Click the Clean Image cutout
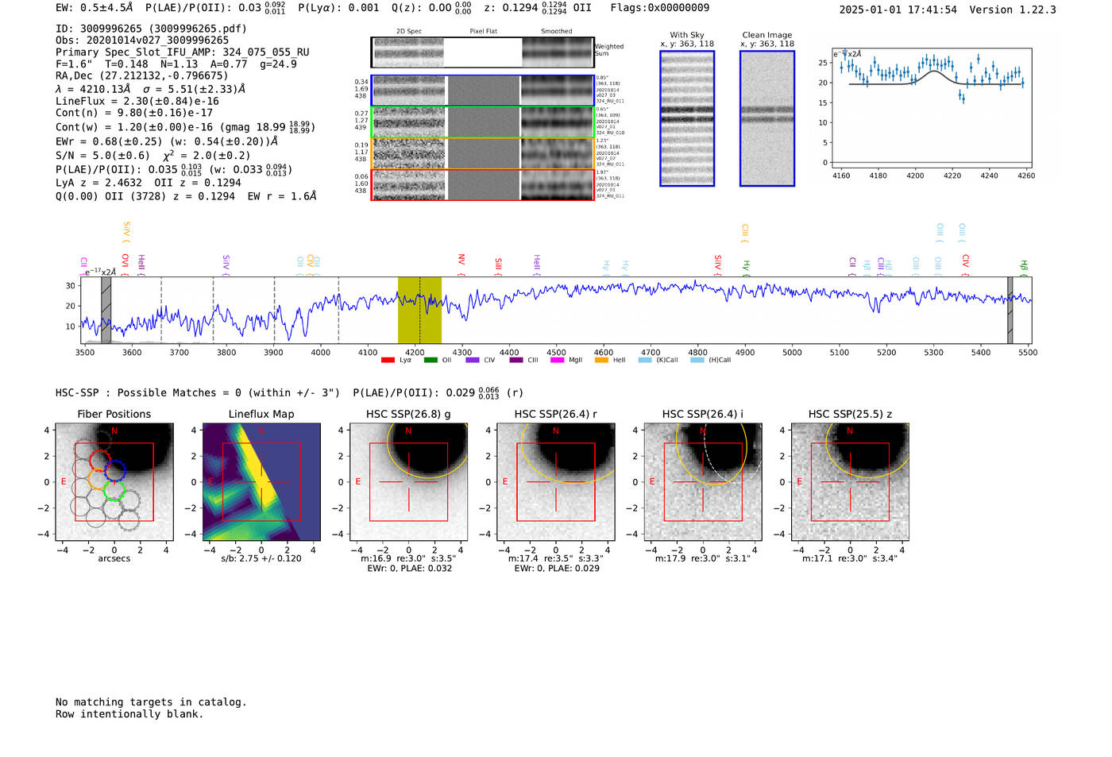This screenshot has height=757, width=1112. click(766, 118)
